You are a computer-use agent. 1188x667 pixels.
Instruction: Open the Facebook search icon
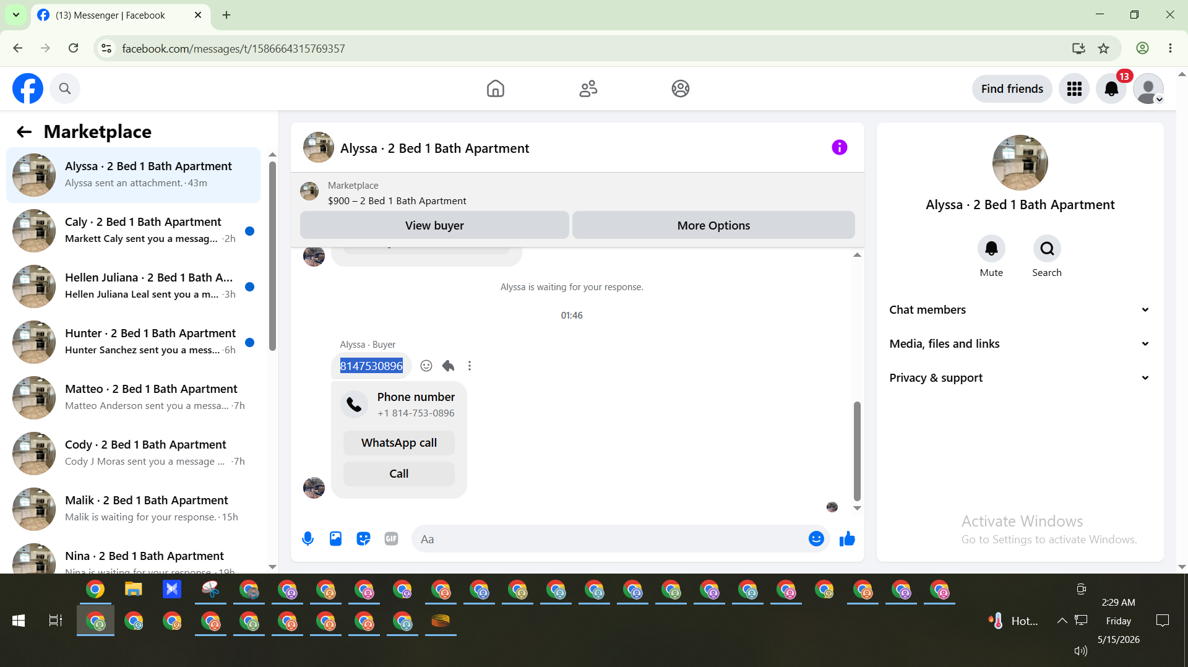coord(65,88)
